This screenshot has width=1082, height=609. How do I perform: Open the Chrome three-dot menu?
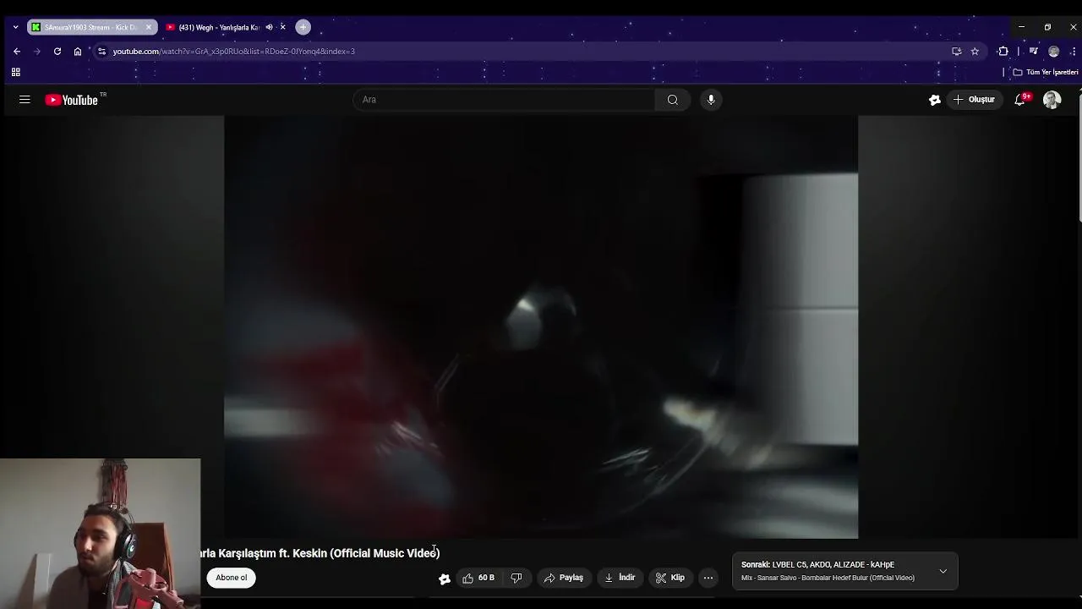click(1073, 52)
